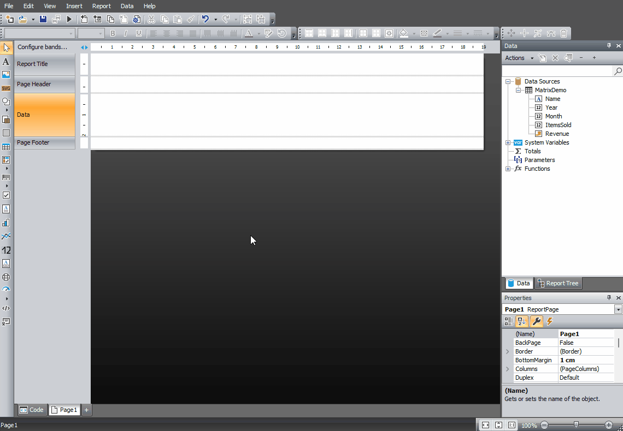Choose the Barcode object tool

[x=6, y=177]
